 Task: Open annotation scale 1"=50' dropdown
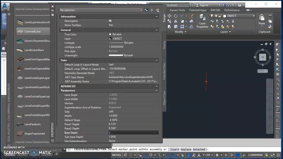tap(207, 155)
